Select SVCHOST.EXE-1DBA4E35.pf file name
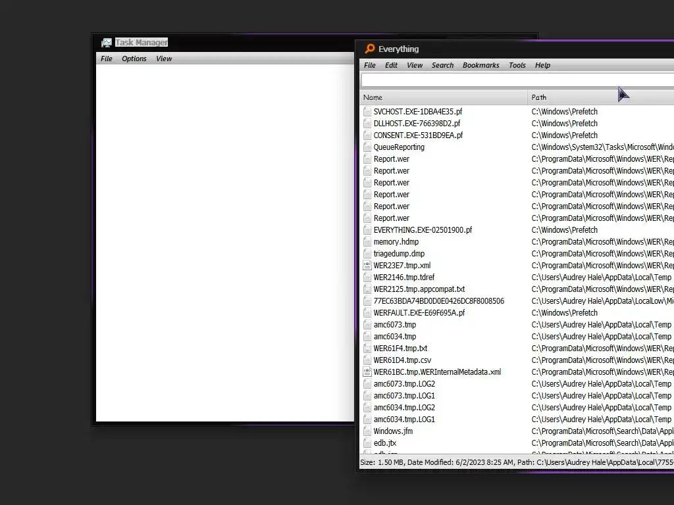674x505 pixels. pos(418,112)
